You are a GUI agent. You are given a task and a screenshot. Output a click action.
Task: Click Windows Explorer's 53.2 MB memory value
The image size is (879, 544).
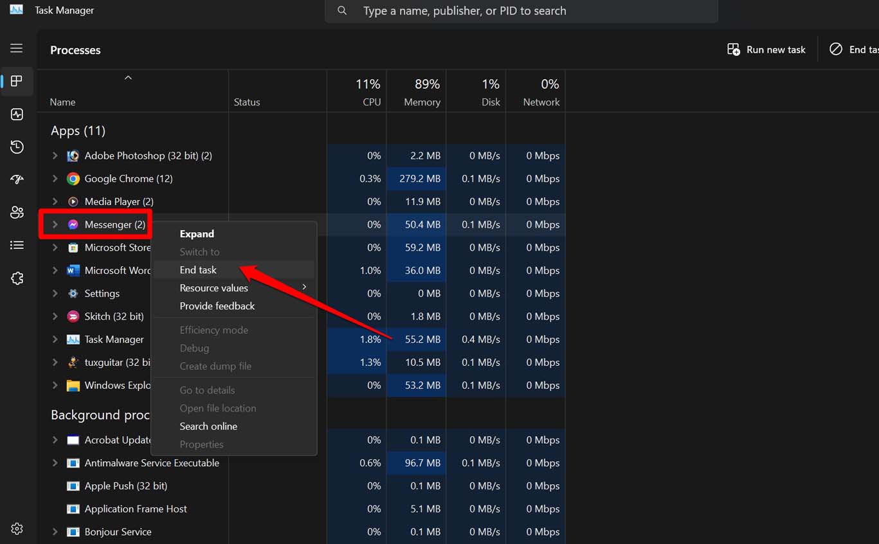coord(422,385)
